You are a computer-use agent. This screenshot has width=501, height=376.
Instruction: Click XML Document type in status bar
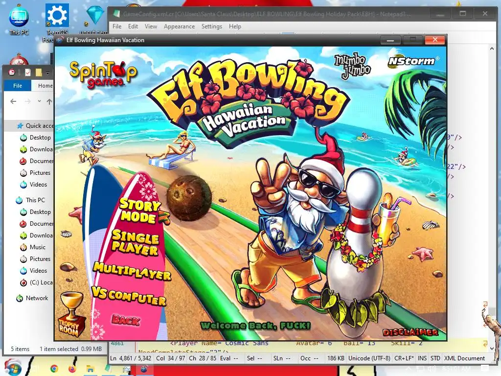[x=464, y=358]
